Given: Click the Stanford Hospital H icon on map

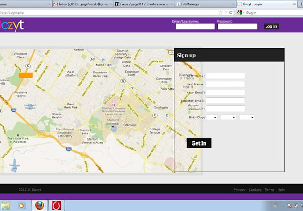Looking at the screenshot, I should [x=114, y=105].
